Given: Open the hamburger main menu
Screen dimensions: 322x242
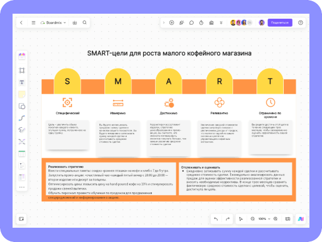Looking at the screenshot, I should [33, 23].
